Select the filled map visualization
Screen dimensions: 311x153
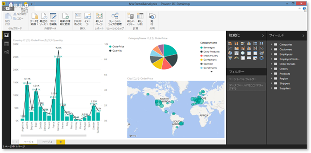(x=262, y=53)
